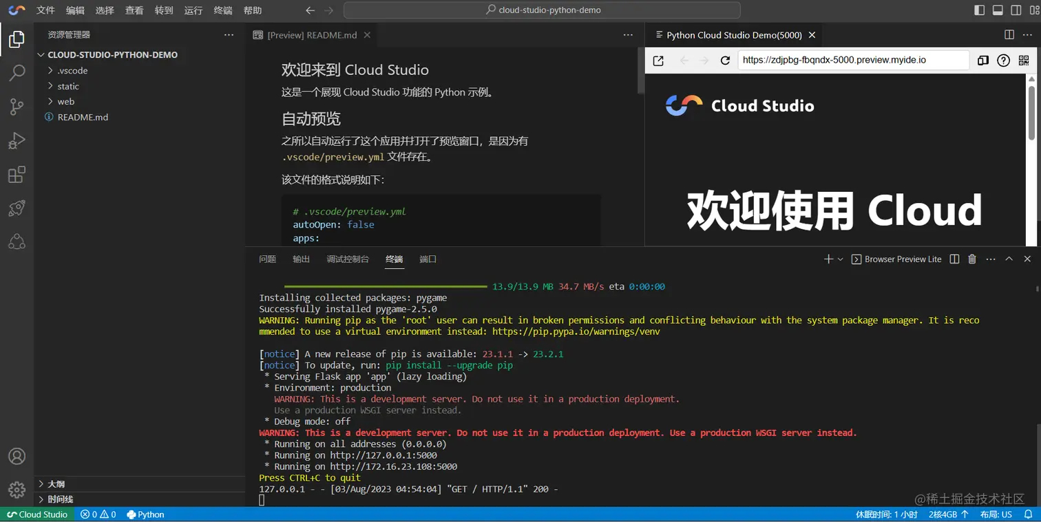This screenshot has width=1041, height=522.
Task: Go forward with the title bar right arrow
Action: 328,10
